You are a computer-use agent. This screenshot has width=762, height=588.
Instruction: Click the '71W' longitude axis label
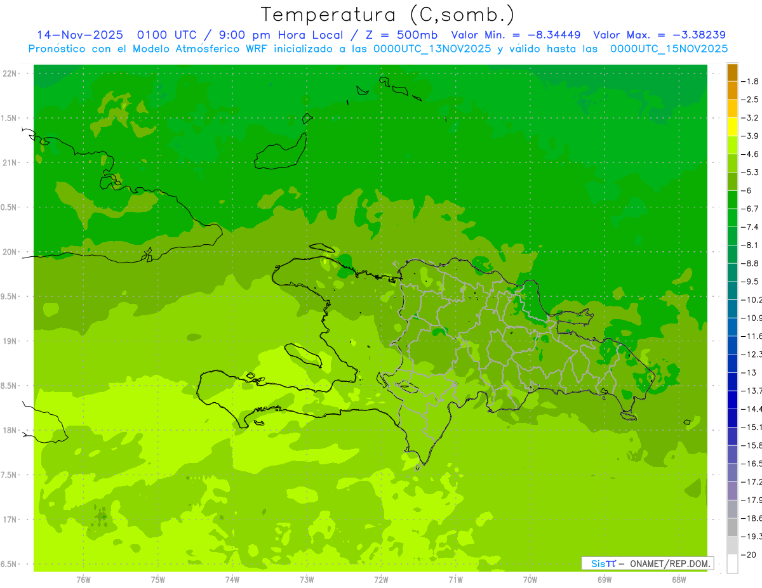click(455, 580)
